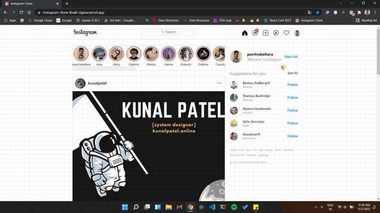
Task: Follow Kylie_Gorczany
Action: point(293,123)
